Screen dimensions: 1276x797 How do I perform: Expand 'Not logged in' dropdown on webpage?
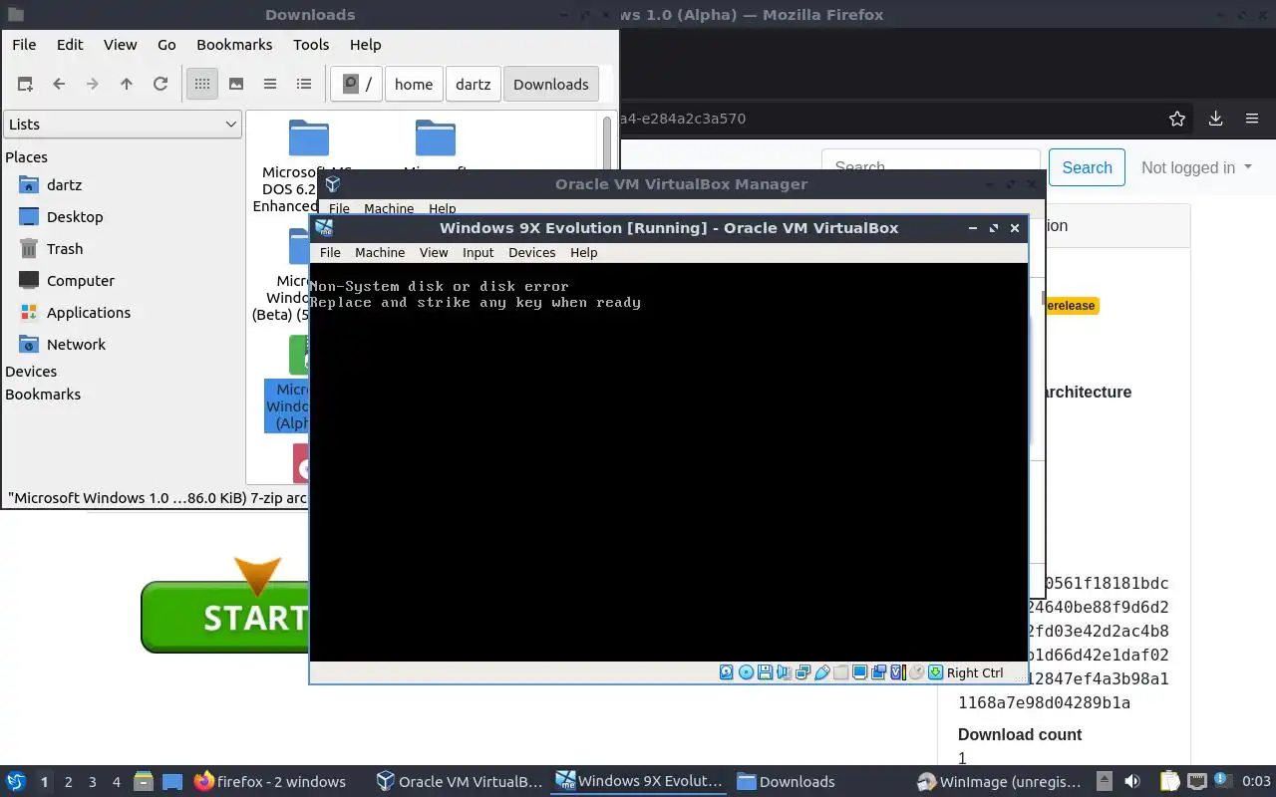[x=1196, y=167]
